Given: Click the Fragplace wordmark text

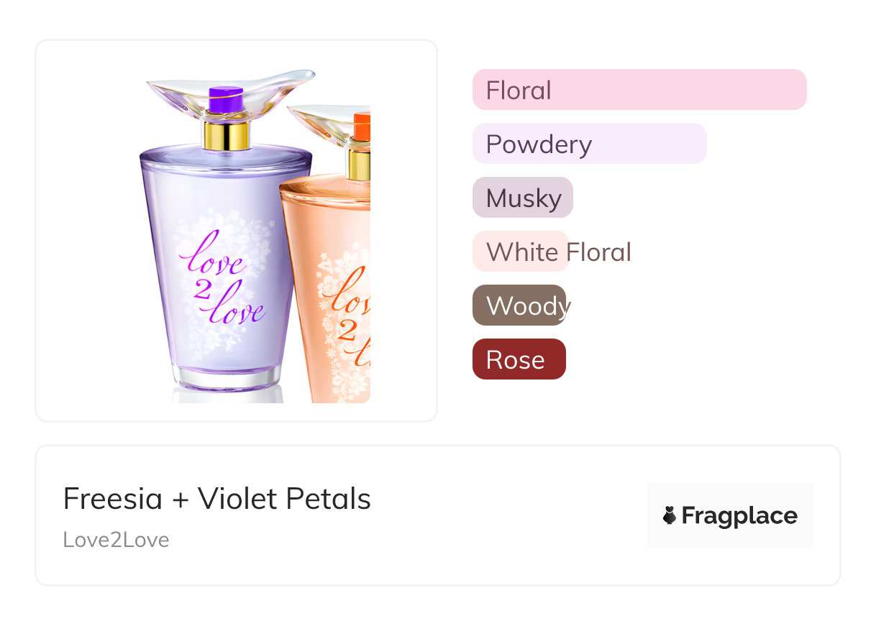Looking at the screenshot, I should (739, 515).
